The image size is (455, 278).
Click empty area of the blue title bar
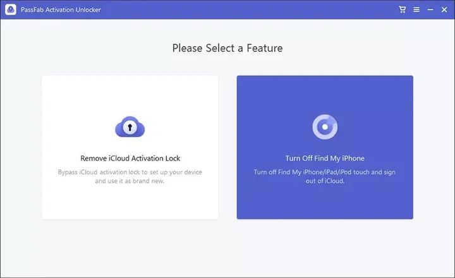[253, 9]
